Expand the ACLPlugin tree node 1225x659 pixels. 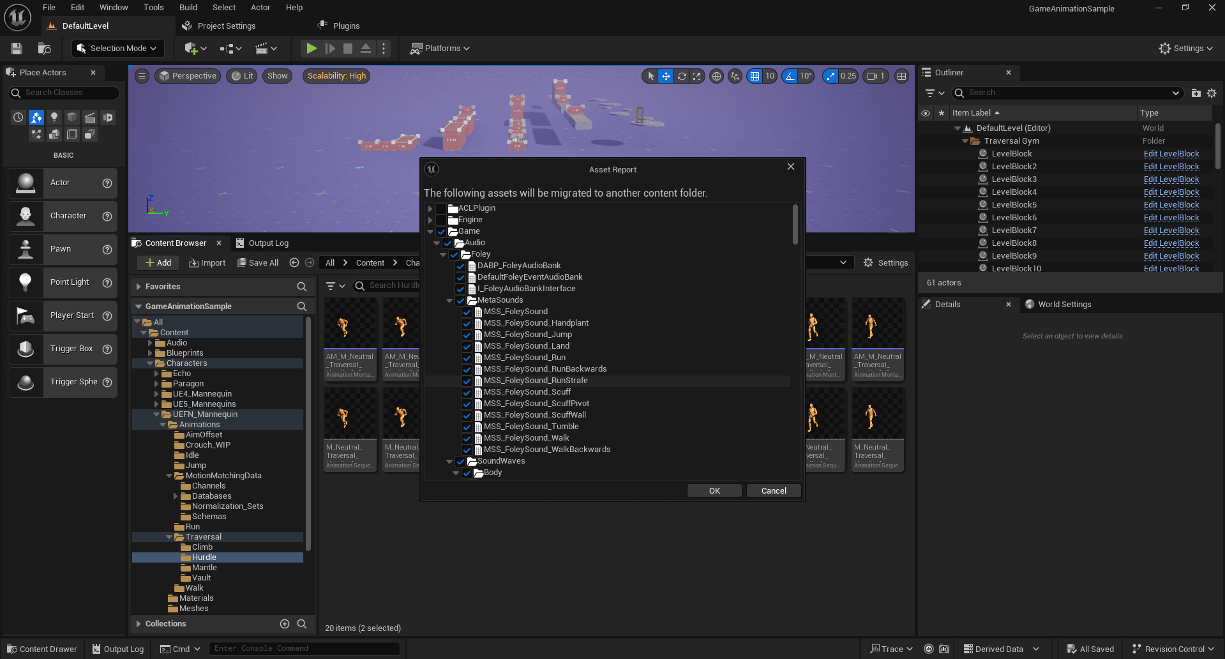pos(430,208)
